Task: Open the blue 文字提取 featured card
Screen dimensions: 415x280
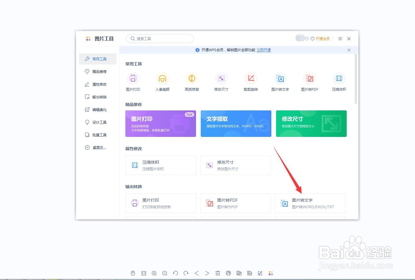Action: [x=236, y=124]
